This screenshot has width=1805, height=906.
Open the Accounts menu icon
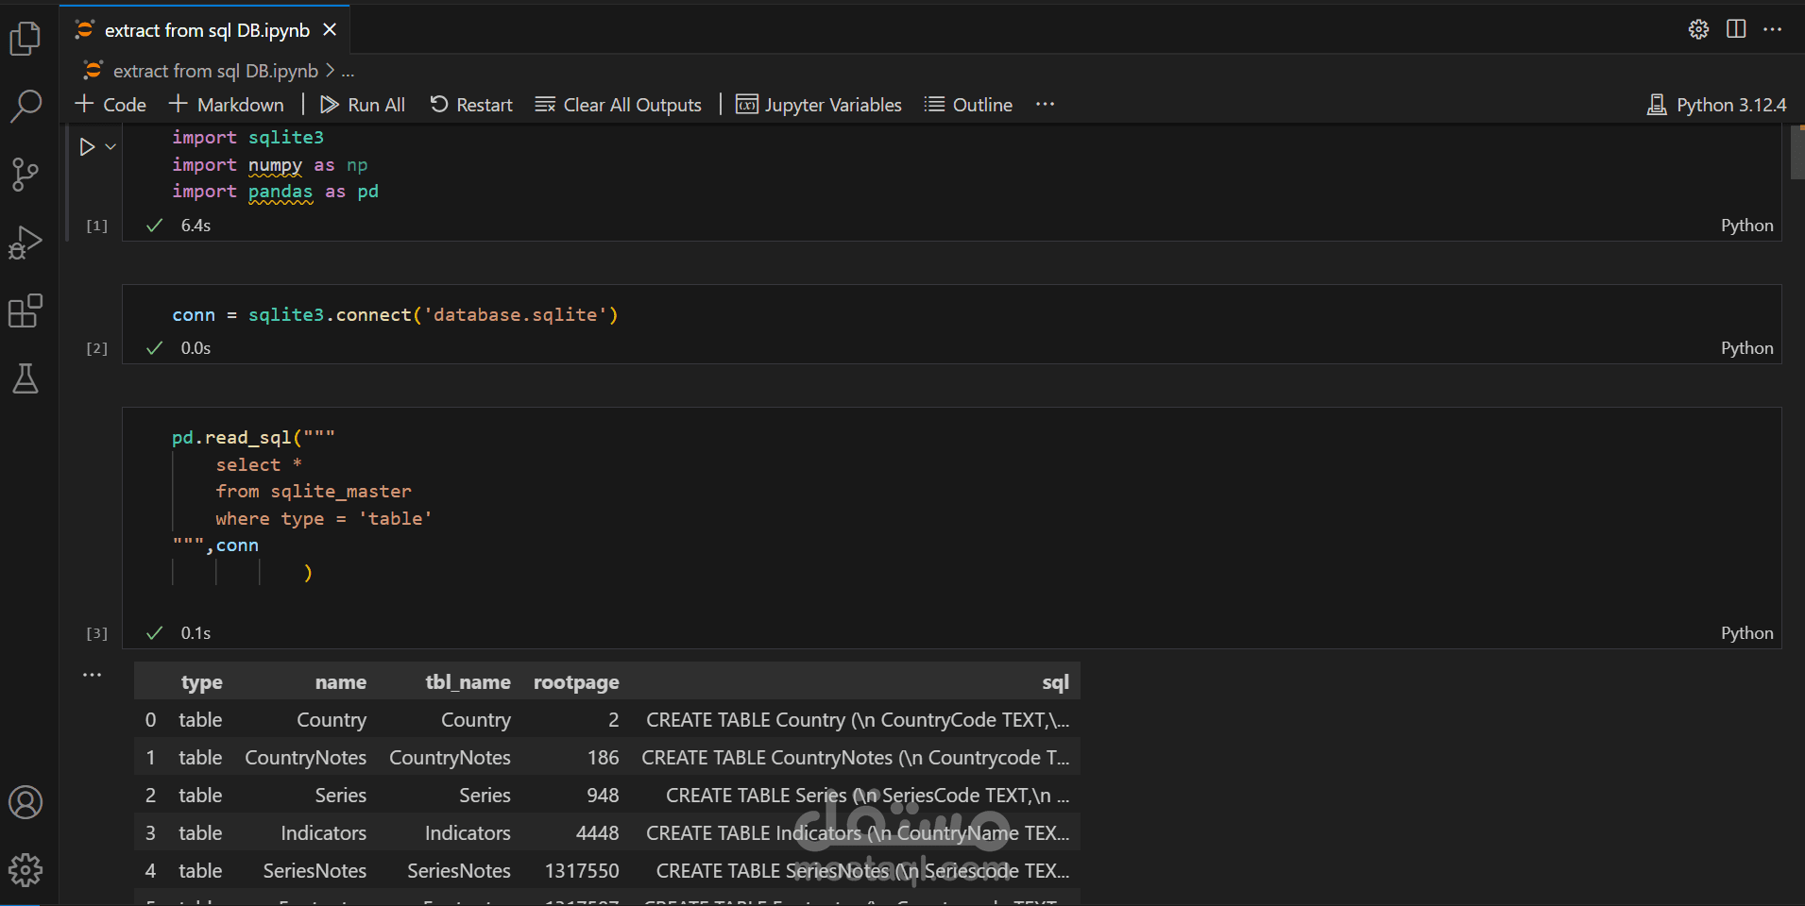26,802
